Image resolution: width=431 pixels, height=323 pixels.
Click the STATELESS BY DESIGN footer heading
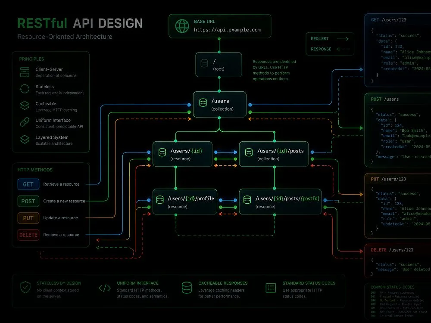point(59,283)
